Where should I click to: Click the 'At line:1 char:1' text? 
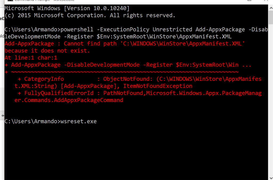pyautogui.click(x=31, y=58)
